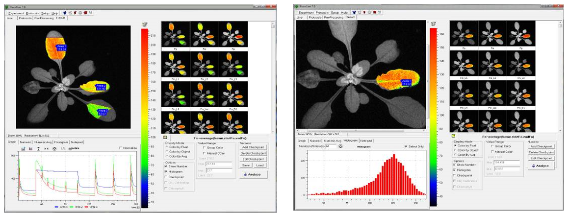The height and width of the screenshot is (215, 568).
Task: Enable the Normalize checkbox above the graph
Action: tap(121, 148)
